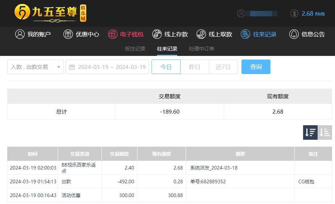Screen dimensions: 335x204
Task: Click the 九五至尊 logo
Action: [x=50, y=13]
